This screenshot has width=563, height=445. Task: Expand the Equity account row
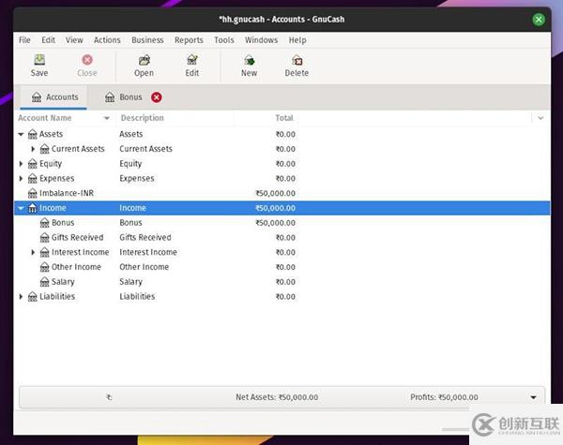pyautogui.click(x=21, y=164)
